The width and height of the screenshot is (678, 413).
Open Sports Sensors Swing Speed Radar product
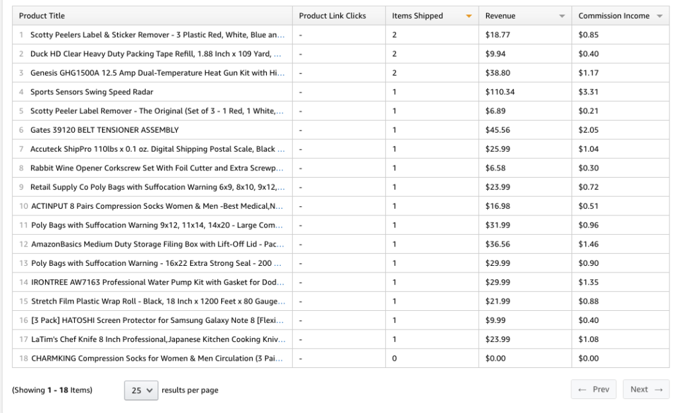tap(91, 91)
